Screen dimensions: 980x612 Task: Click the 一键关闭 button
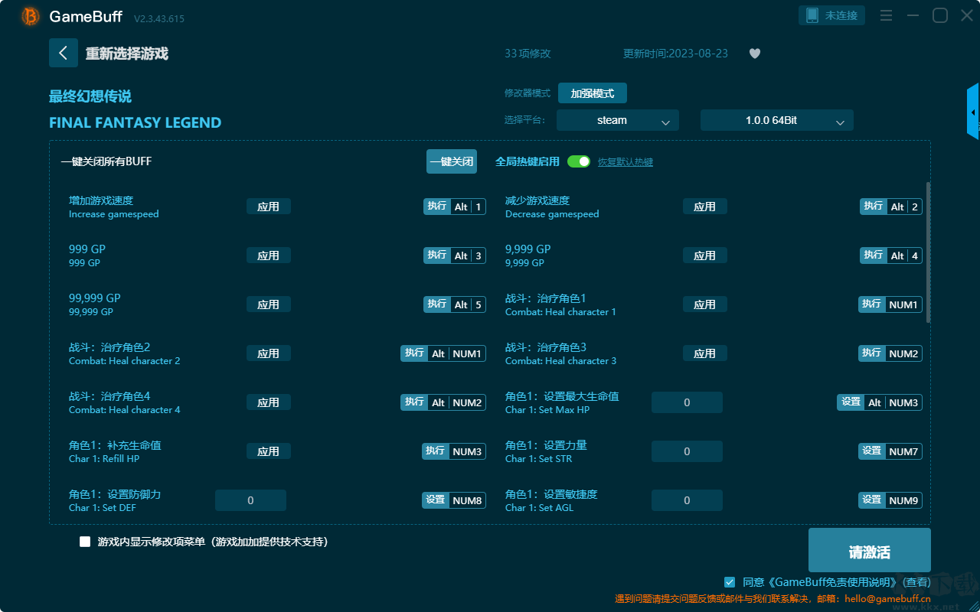coord(452,161)
